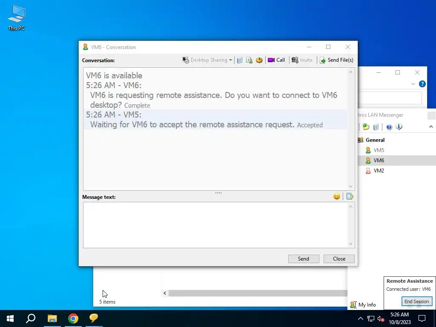Open taskbar Search
This screenshot has height=327, width=436.
point(31,318)
